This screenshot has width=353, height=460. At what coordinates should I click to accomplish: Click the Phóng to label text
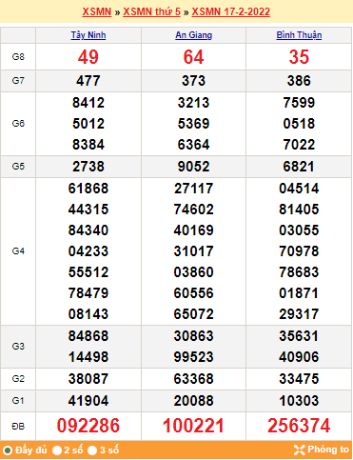328,450
